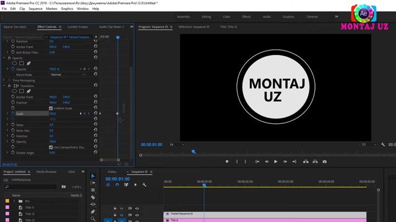Image resolution: width=396 pixels, height=222 pixels.
Task: Click the Lift button in Program Monitor
Action: point(306,162)
